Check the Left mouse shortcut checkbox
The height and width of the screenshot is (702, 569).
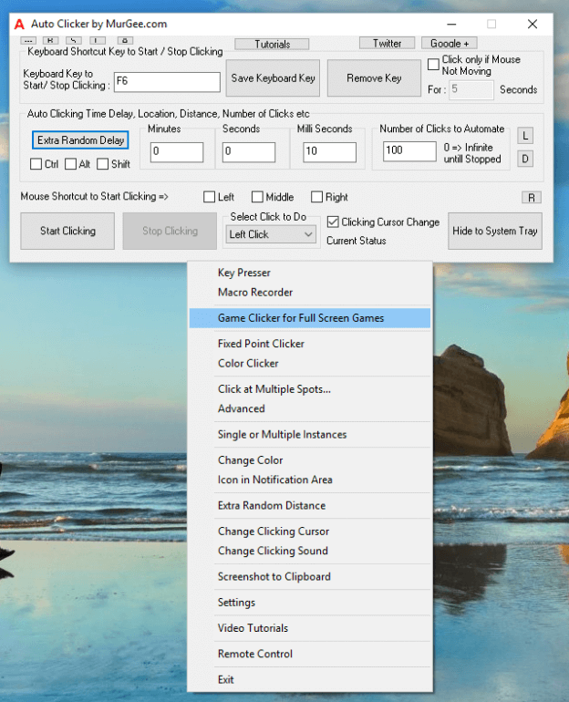pyautogui.click(x=209, y=197)
